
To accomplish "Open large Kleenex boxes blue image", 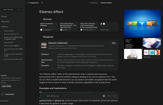I will click(142, 23).
